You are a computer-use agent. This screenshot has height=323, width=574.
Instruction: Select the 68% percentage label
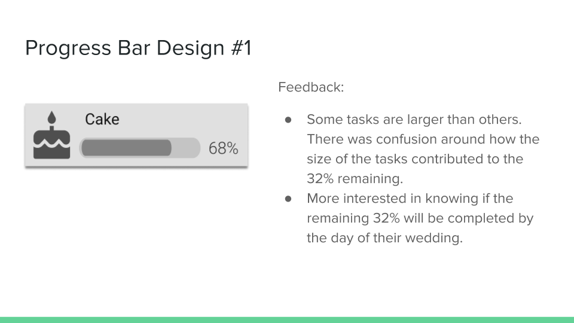click(223, 148)
